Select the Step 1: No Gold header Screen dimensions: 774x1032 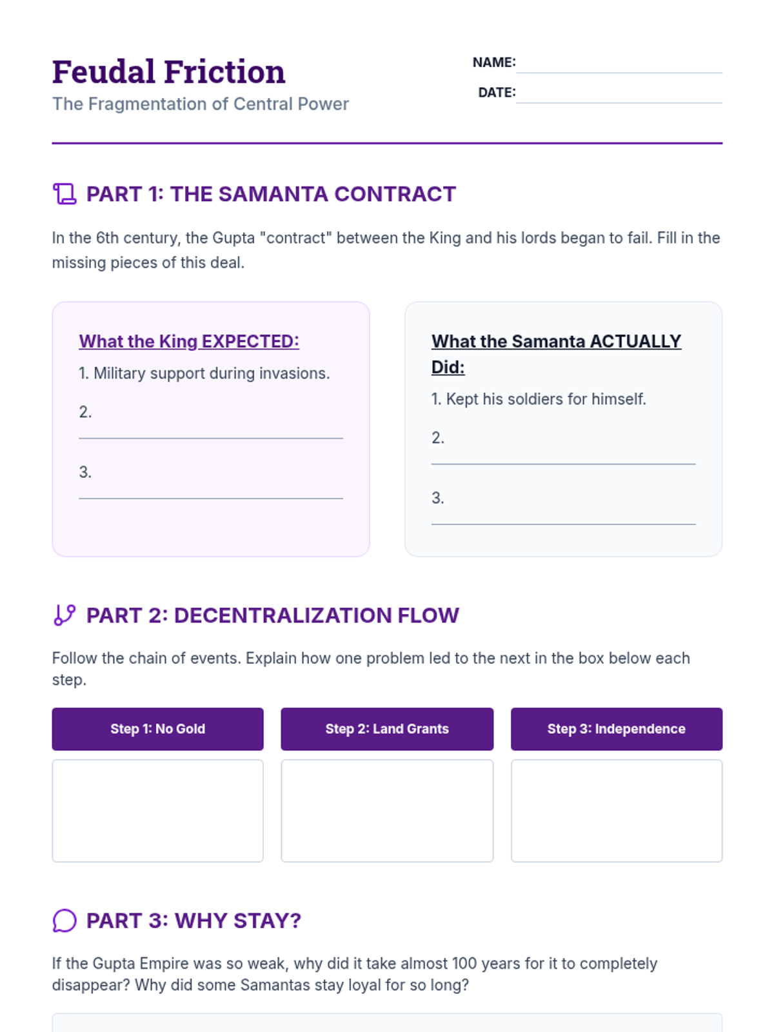click(157, 729)
